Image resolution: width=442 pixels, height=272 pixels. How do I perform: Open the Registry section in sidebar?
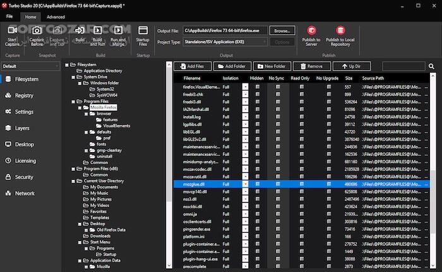click(23, 95)
